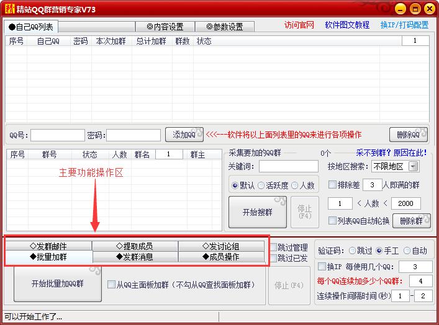This screenshot has width=439, height=325.
Task: Open the 参数设置 tab
Action: coord(225,27)
